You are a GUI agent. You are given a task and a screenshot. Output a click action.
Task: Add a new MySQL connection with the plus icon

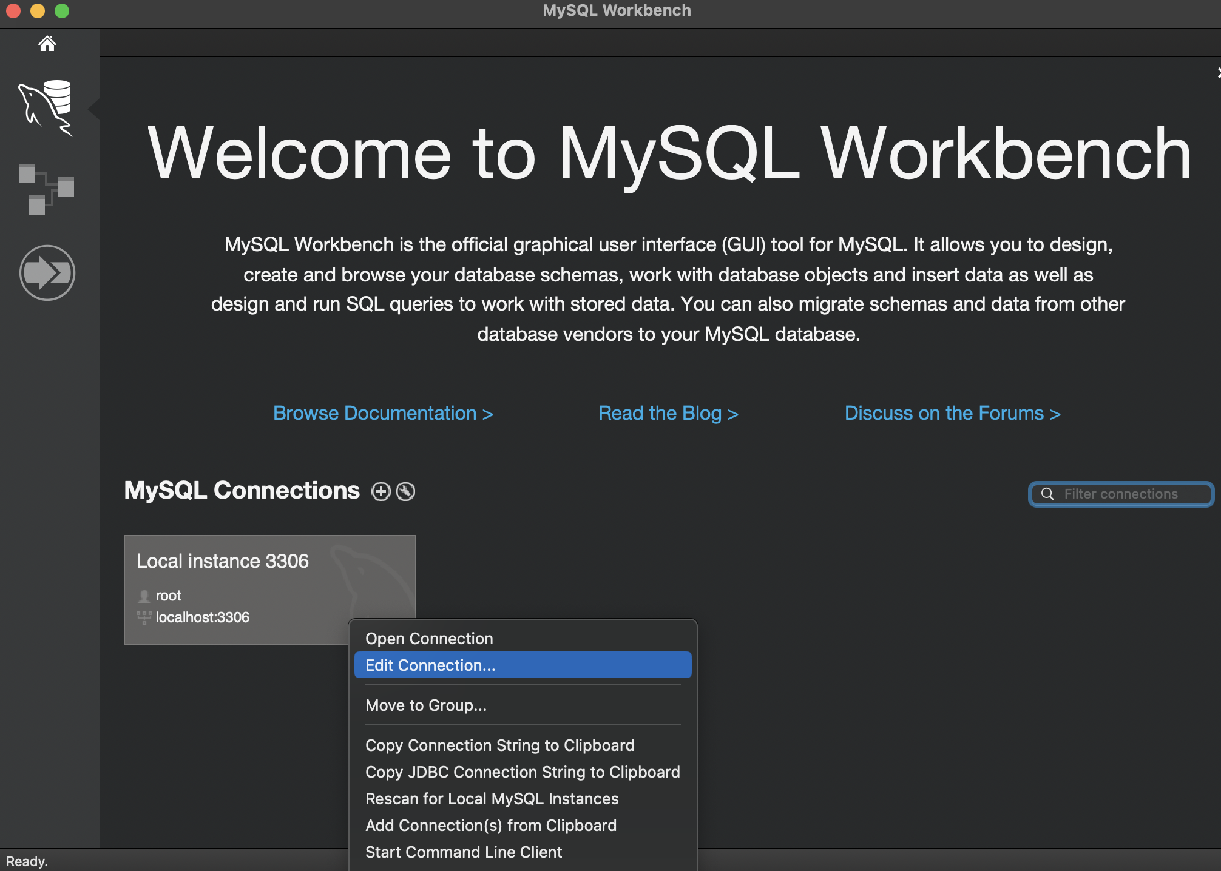(381, 491)
